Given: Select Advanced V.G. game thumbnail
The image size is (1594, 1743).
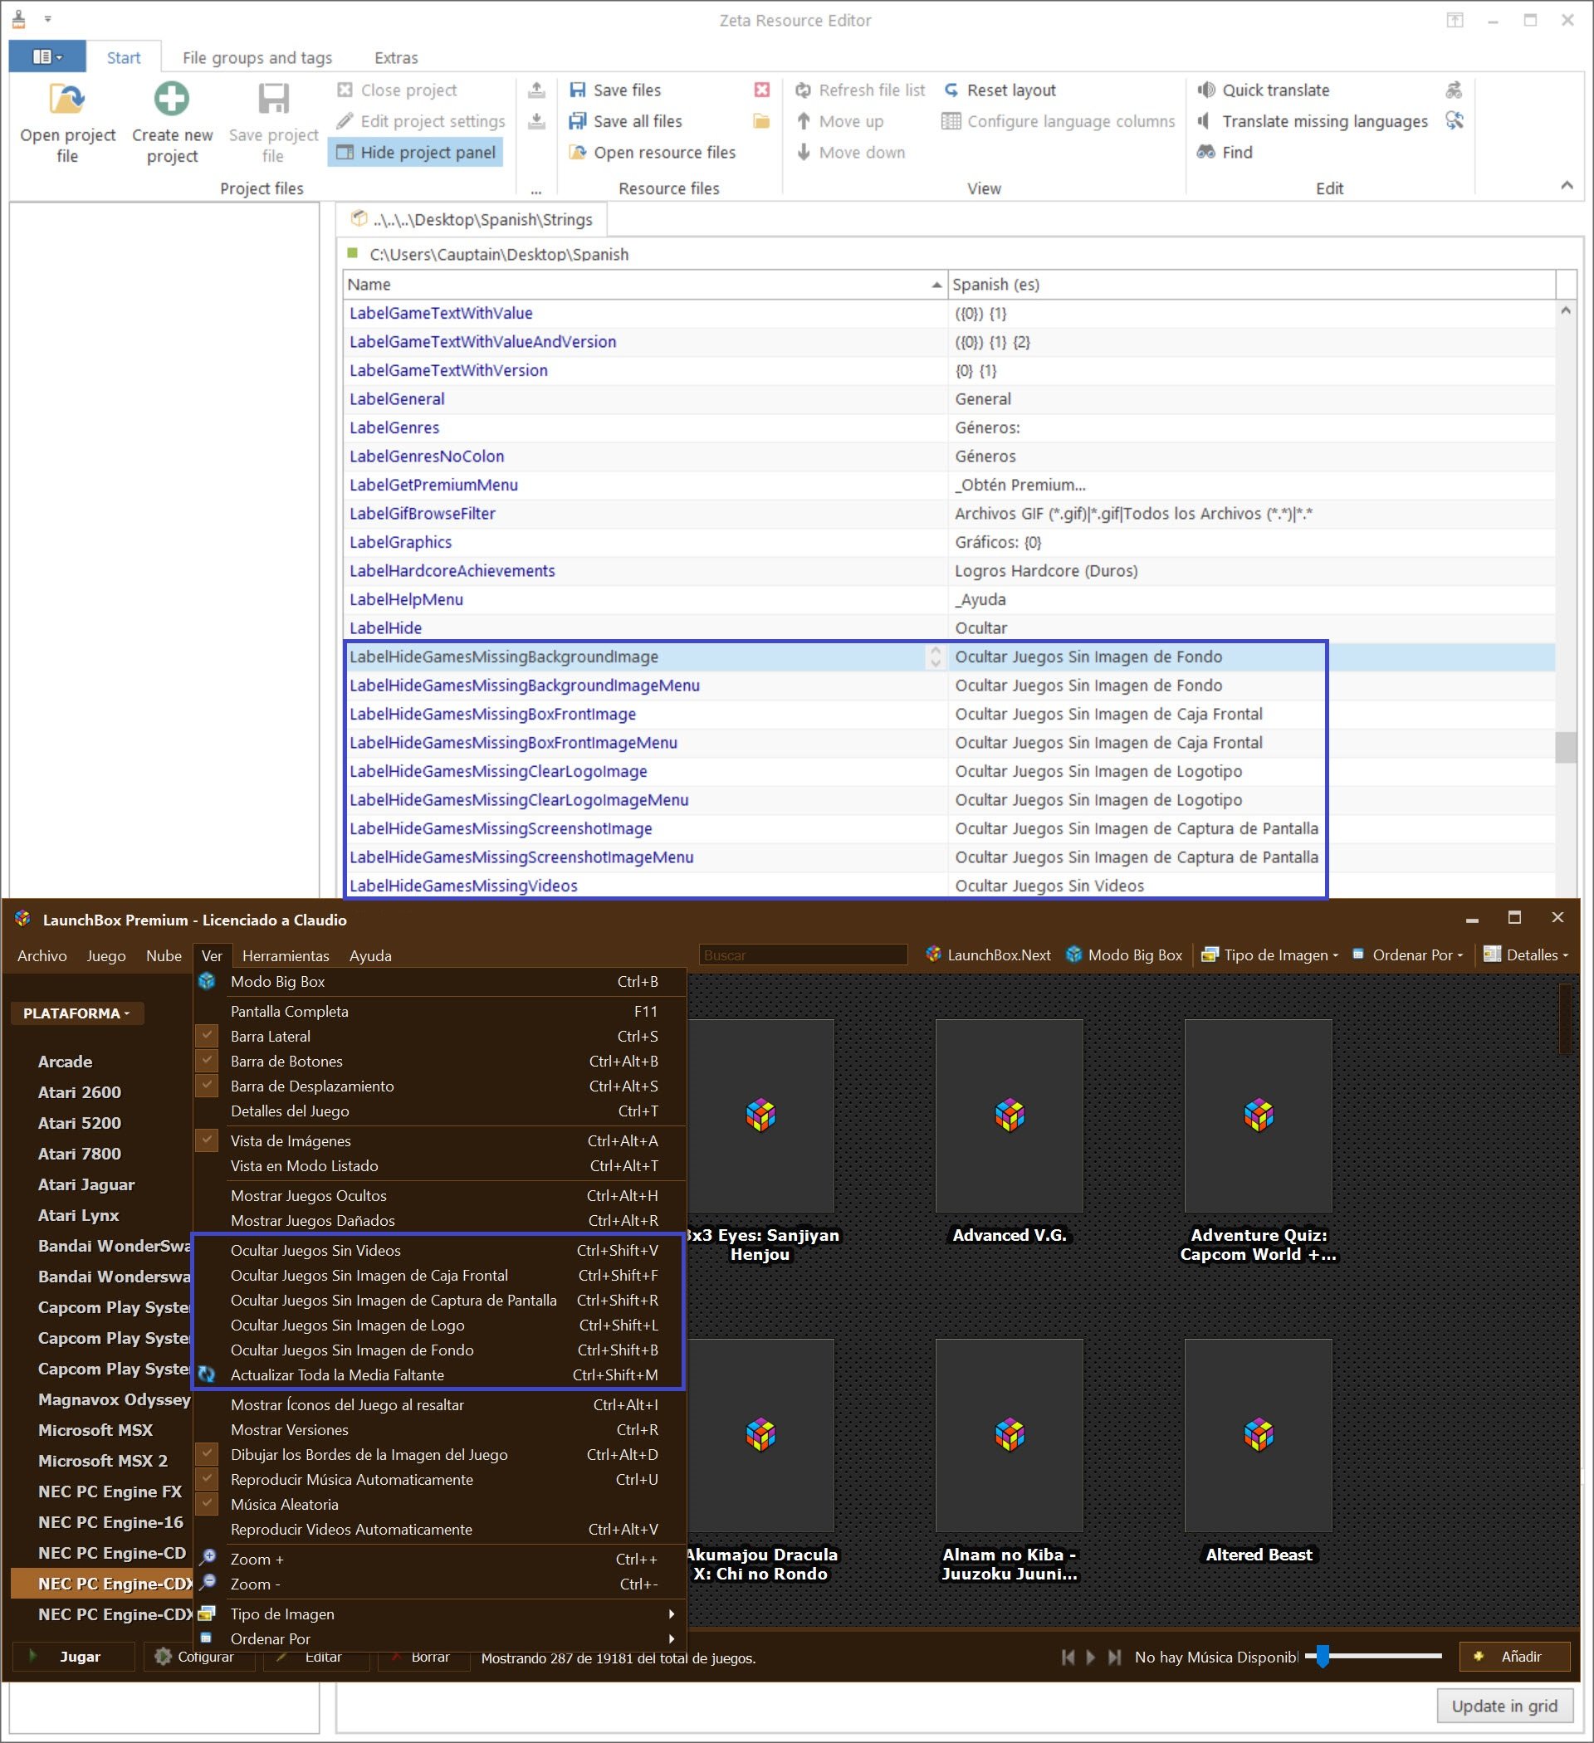Looking at the screenshot, I should pyautogui.click(x=1009, y=1116).
